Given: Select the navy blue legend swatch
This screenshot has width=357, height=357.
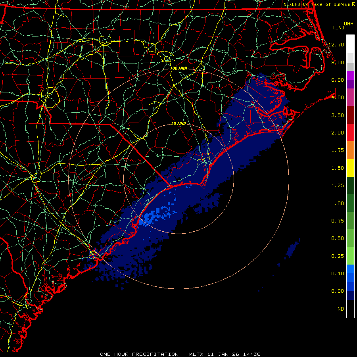Looking at the screenshot, I should [350, 295].
